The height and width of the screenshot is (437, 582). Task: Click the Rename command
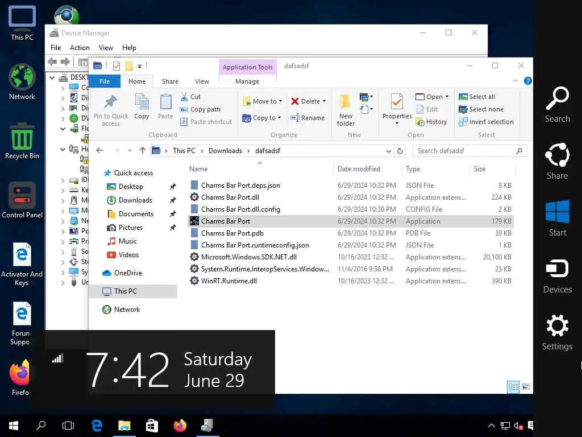click(x=307, y=118)
